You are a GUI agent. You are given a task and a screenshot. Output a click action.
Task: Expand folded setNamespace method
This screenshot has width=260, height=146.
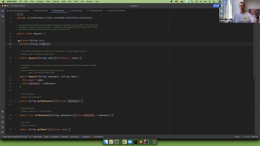15,115
